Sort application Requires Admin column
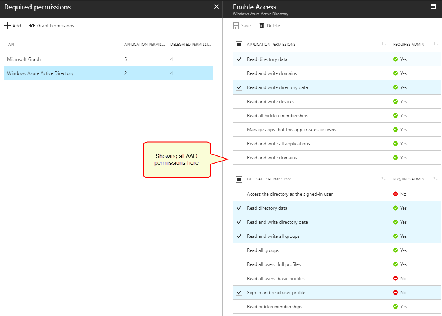The image size is (442, 316). (435, 44)
